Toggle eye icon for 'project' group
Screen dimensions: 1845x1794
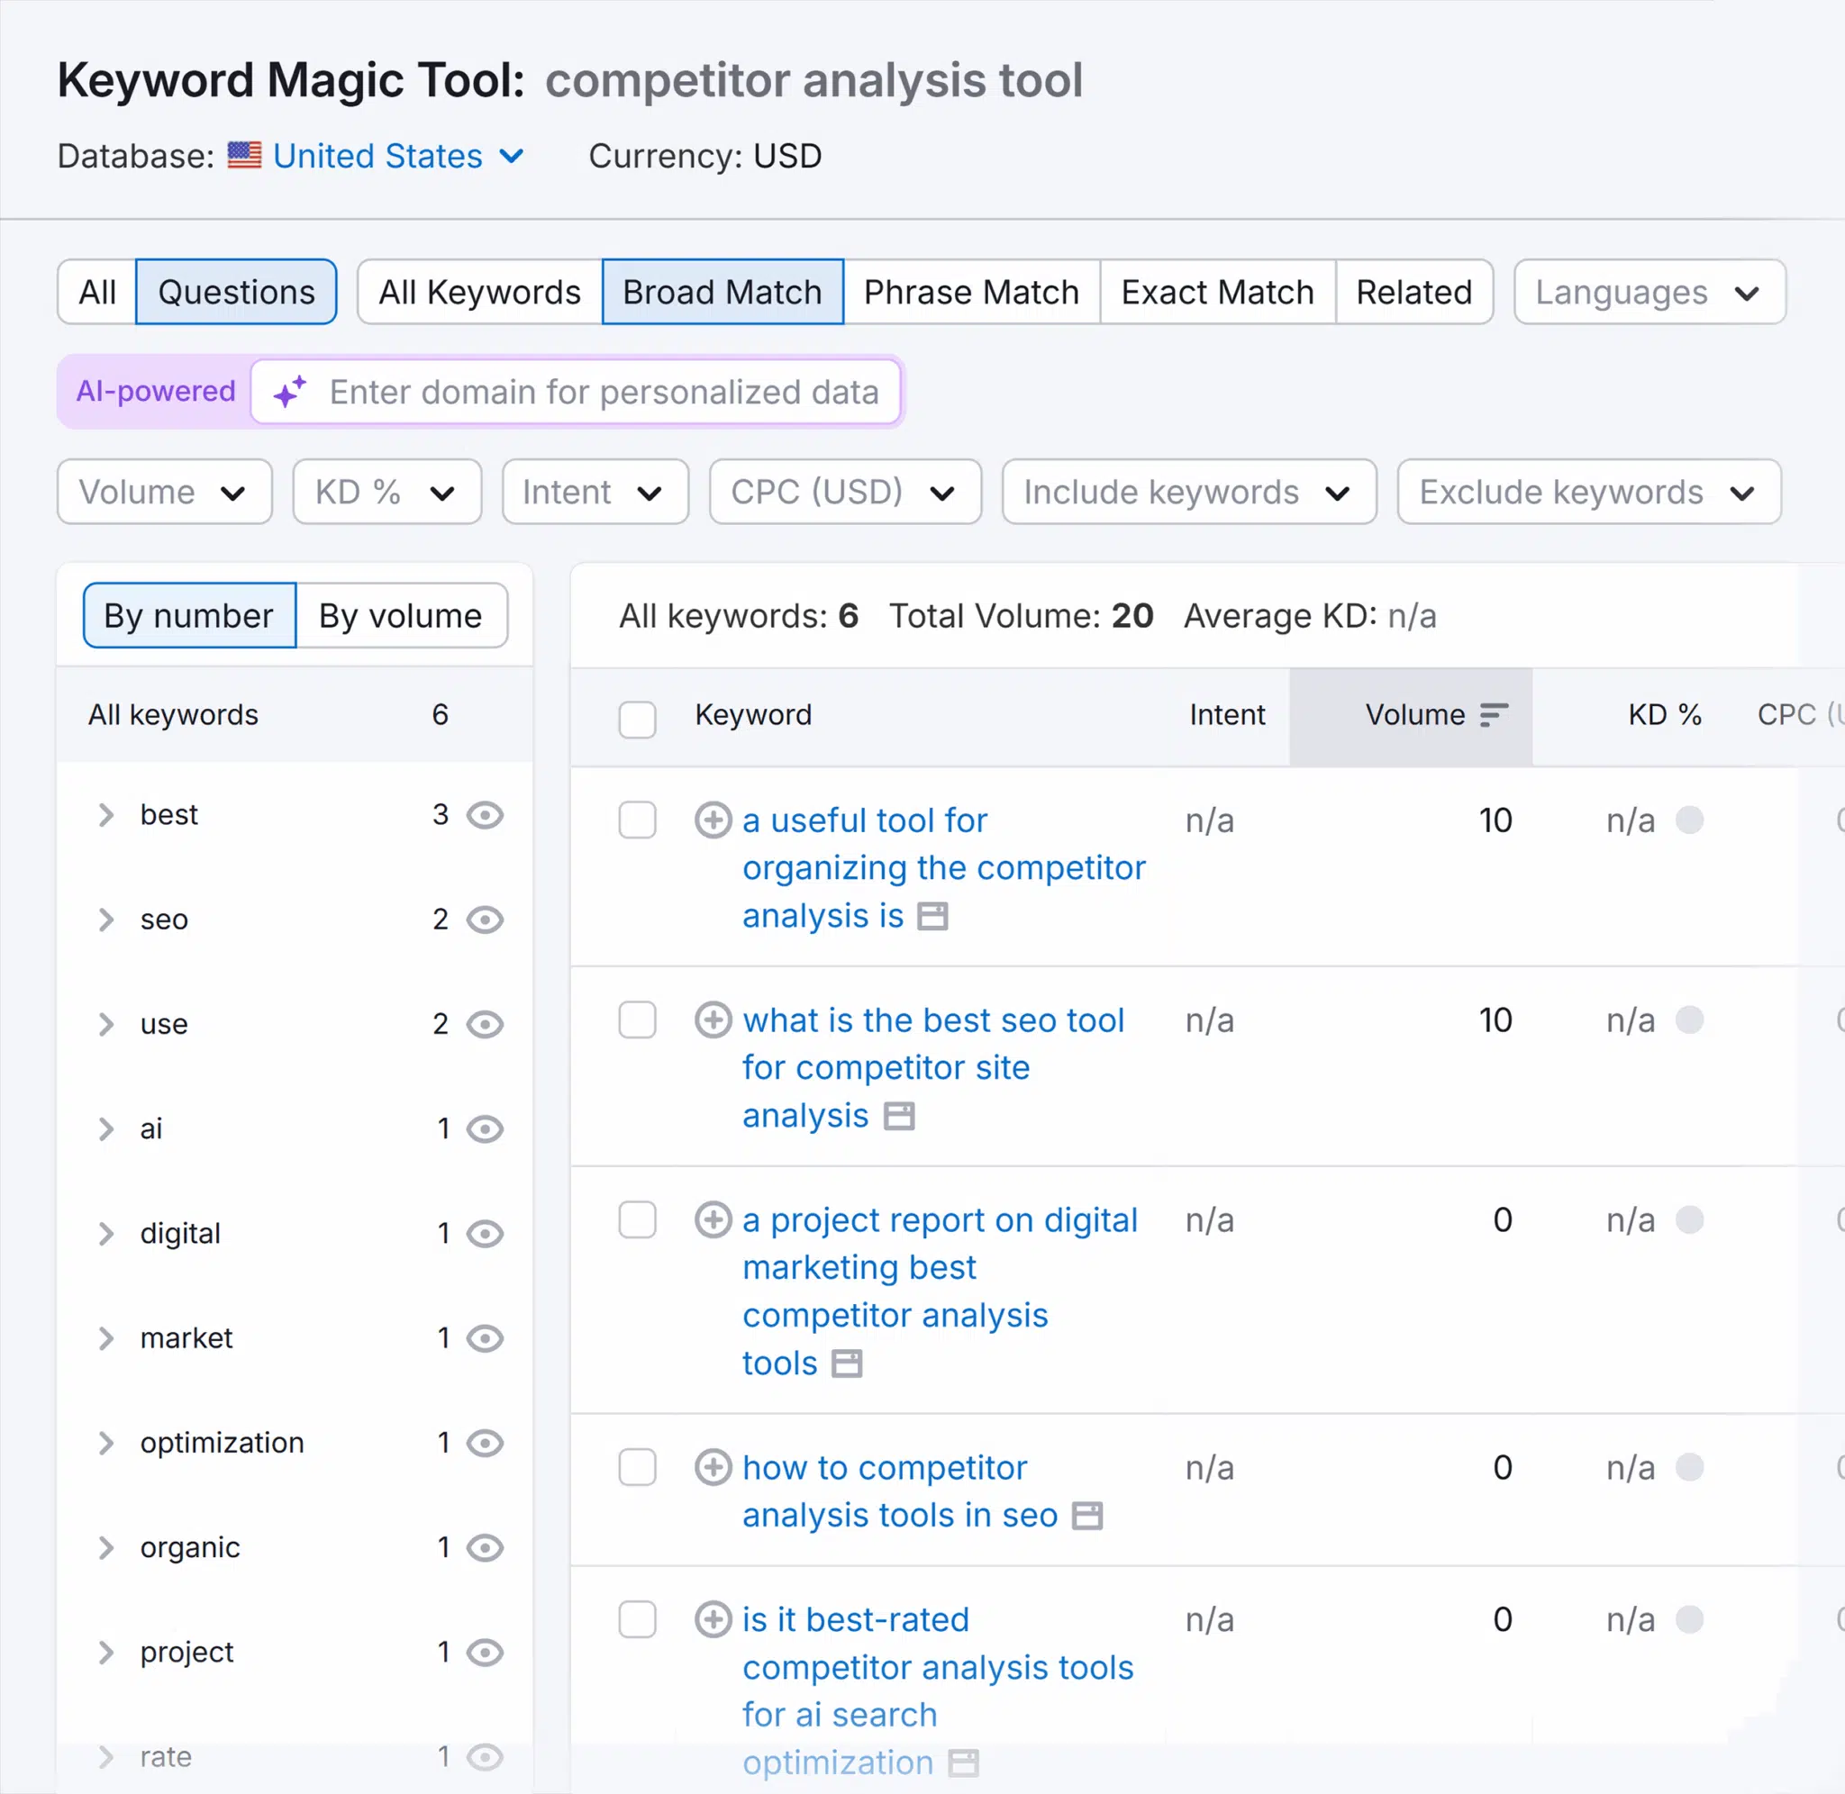pos(486,1651)
